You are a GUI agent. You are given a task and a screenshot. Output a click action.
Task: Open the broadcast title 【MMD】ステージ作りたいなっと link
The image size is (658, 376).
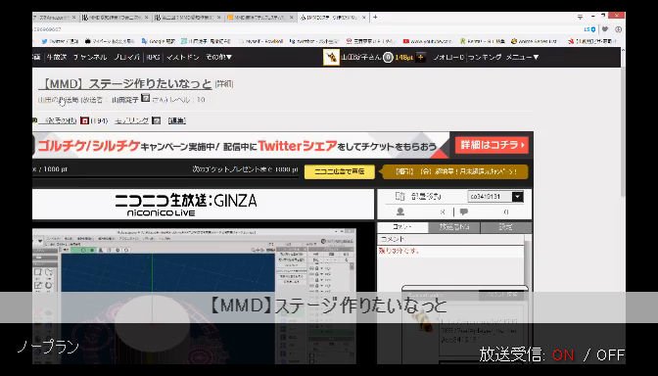[125, 84]
